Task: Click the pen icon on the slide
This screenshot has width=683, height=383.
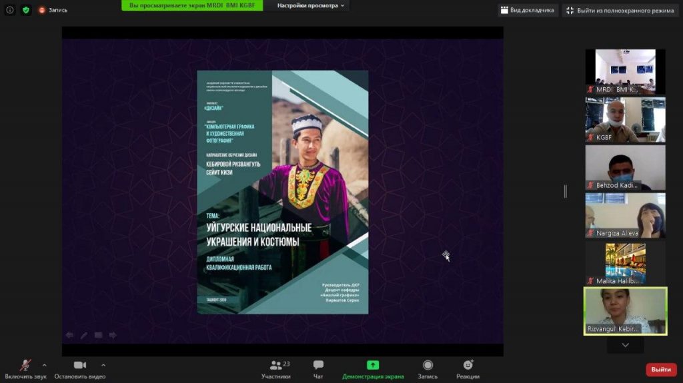Action: click(84, 335)
